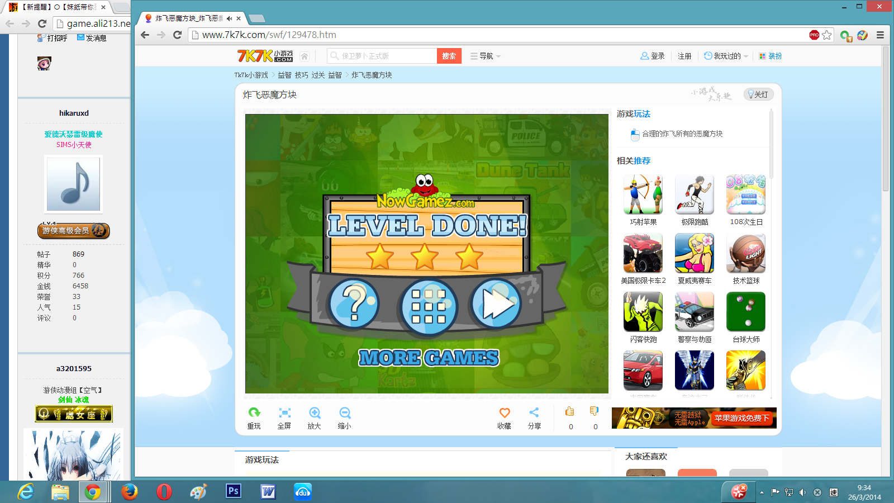Image resolution: width=894 pixels, height=503 pixels.
Task: Click the home icon next to logo
Action: (305, 56)
